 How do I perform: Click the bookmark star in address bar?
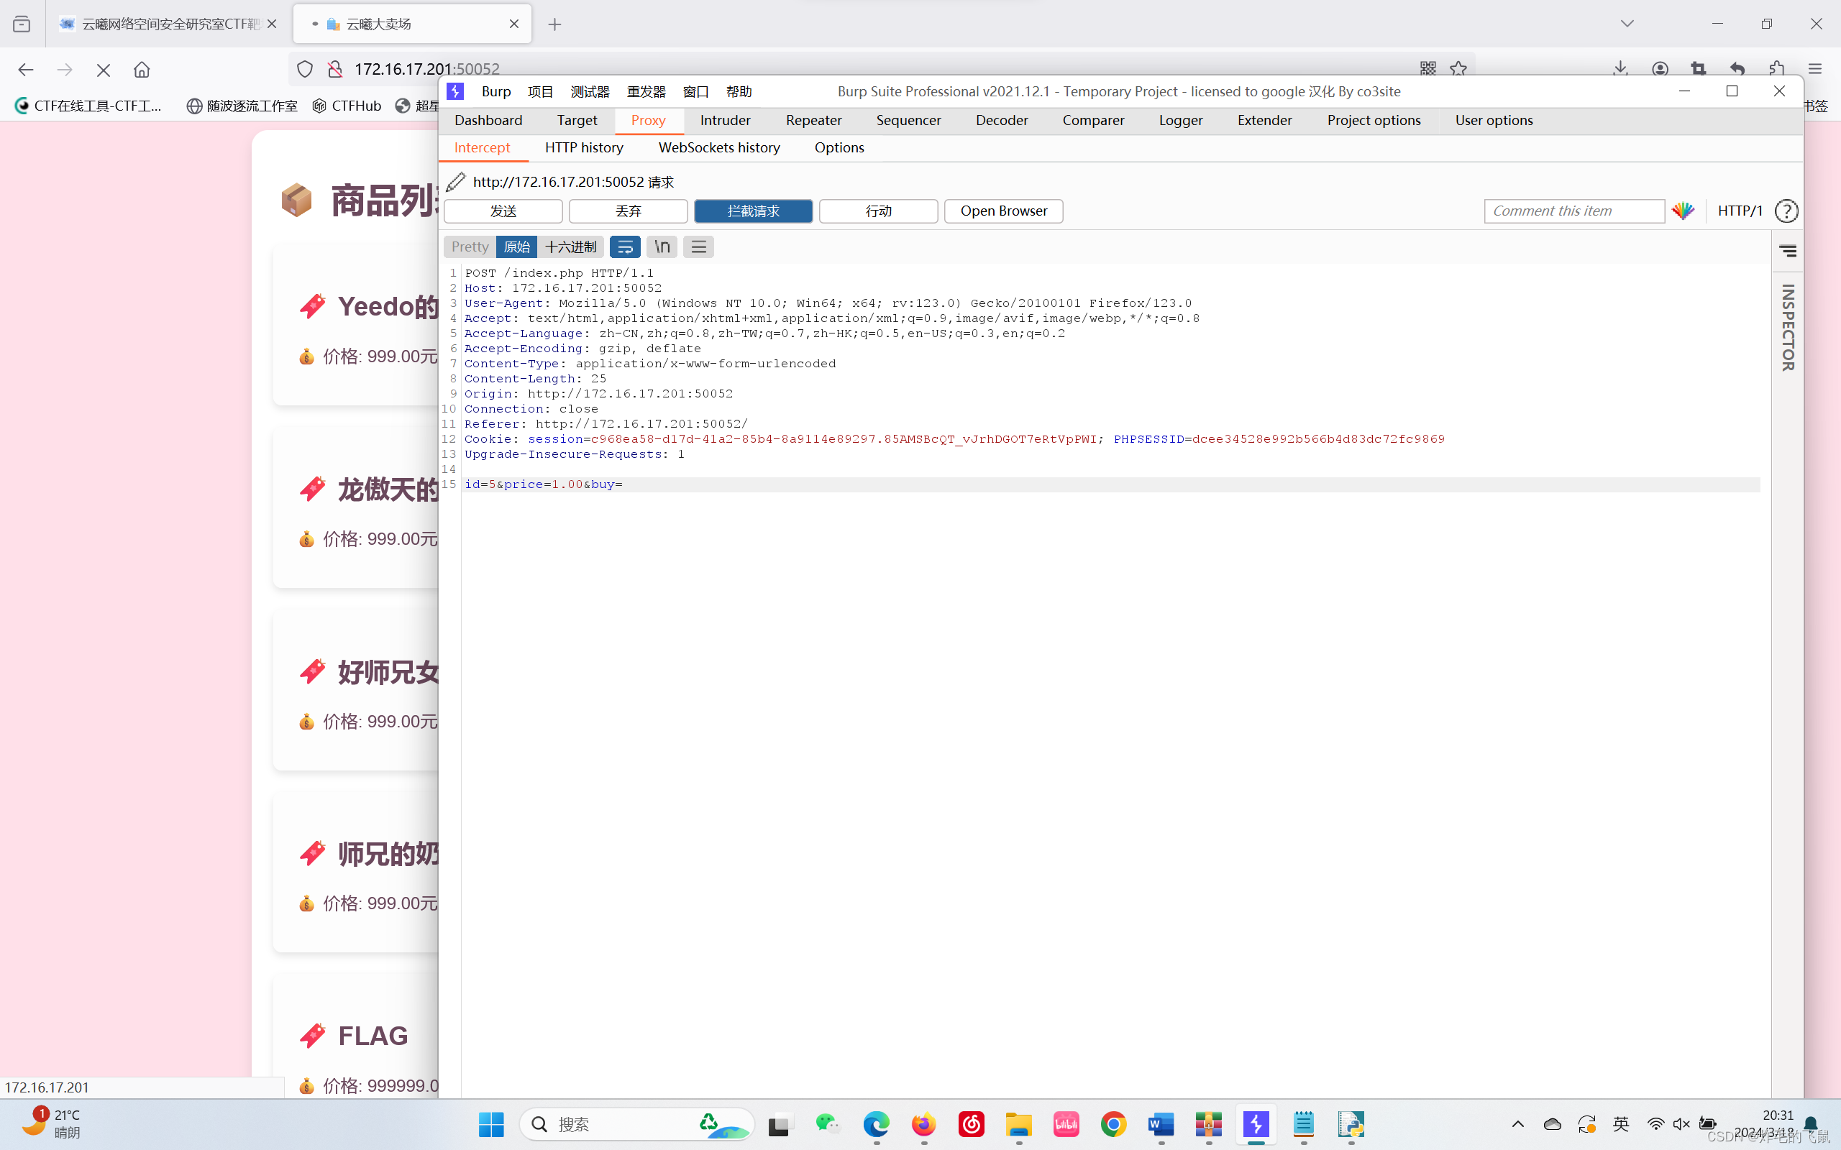pyautogui.click(x=1458, y=68)
